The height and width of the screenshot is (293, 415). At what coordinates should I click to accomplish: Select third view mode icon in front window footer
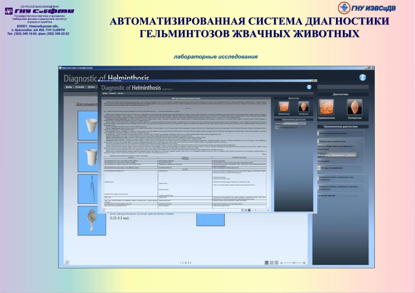pos(249,210)
